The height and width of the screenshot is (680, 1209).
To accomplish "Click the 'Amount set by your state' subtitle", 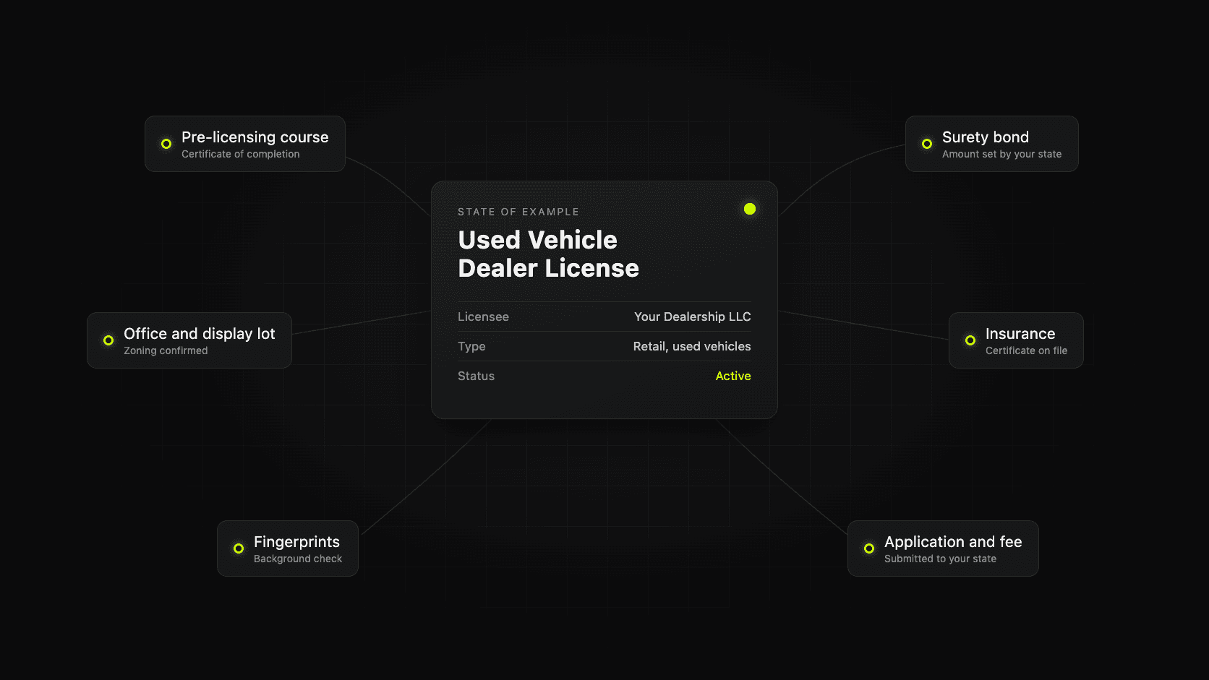I will (x=1001, y=154).
